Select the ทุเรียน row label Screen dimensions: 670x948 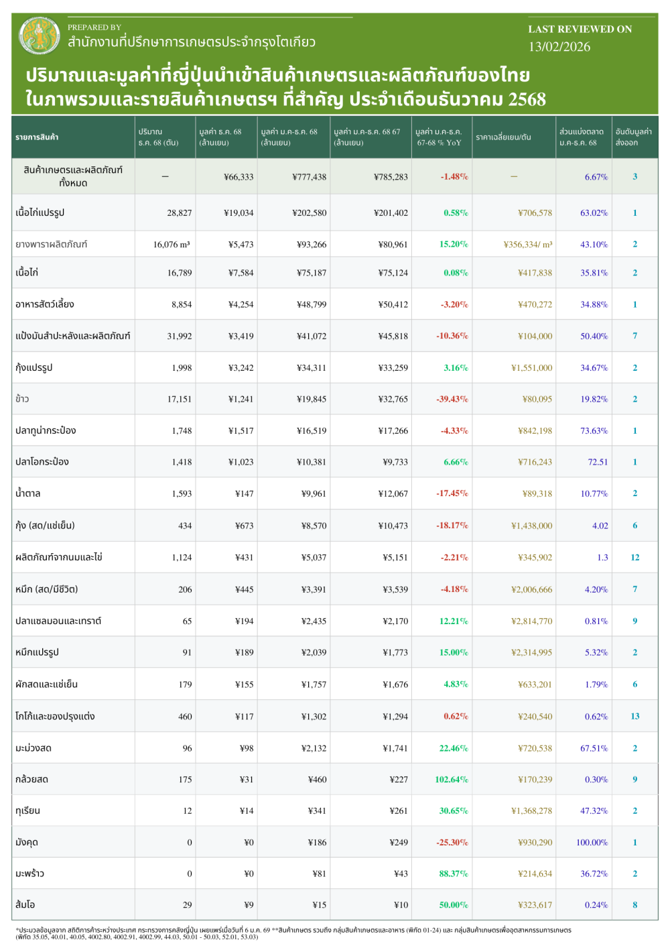(28, 811)
